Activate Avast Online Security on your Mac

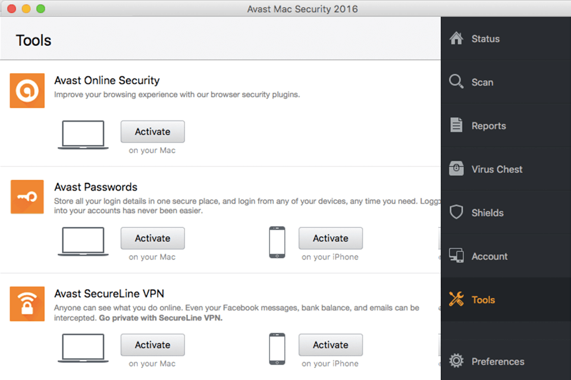click(x=152, y=132)
